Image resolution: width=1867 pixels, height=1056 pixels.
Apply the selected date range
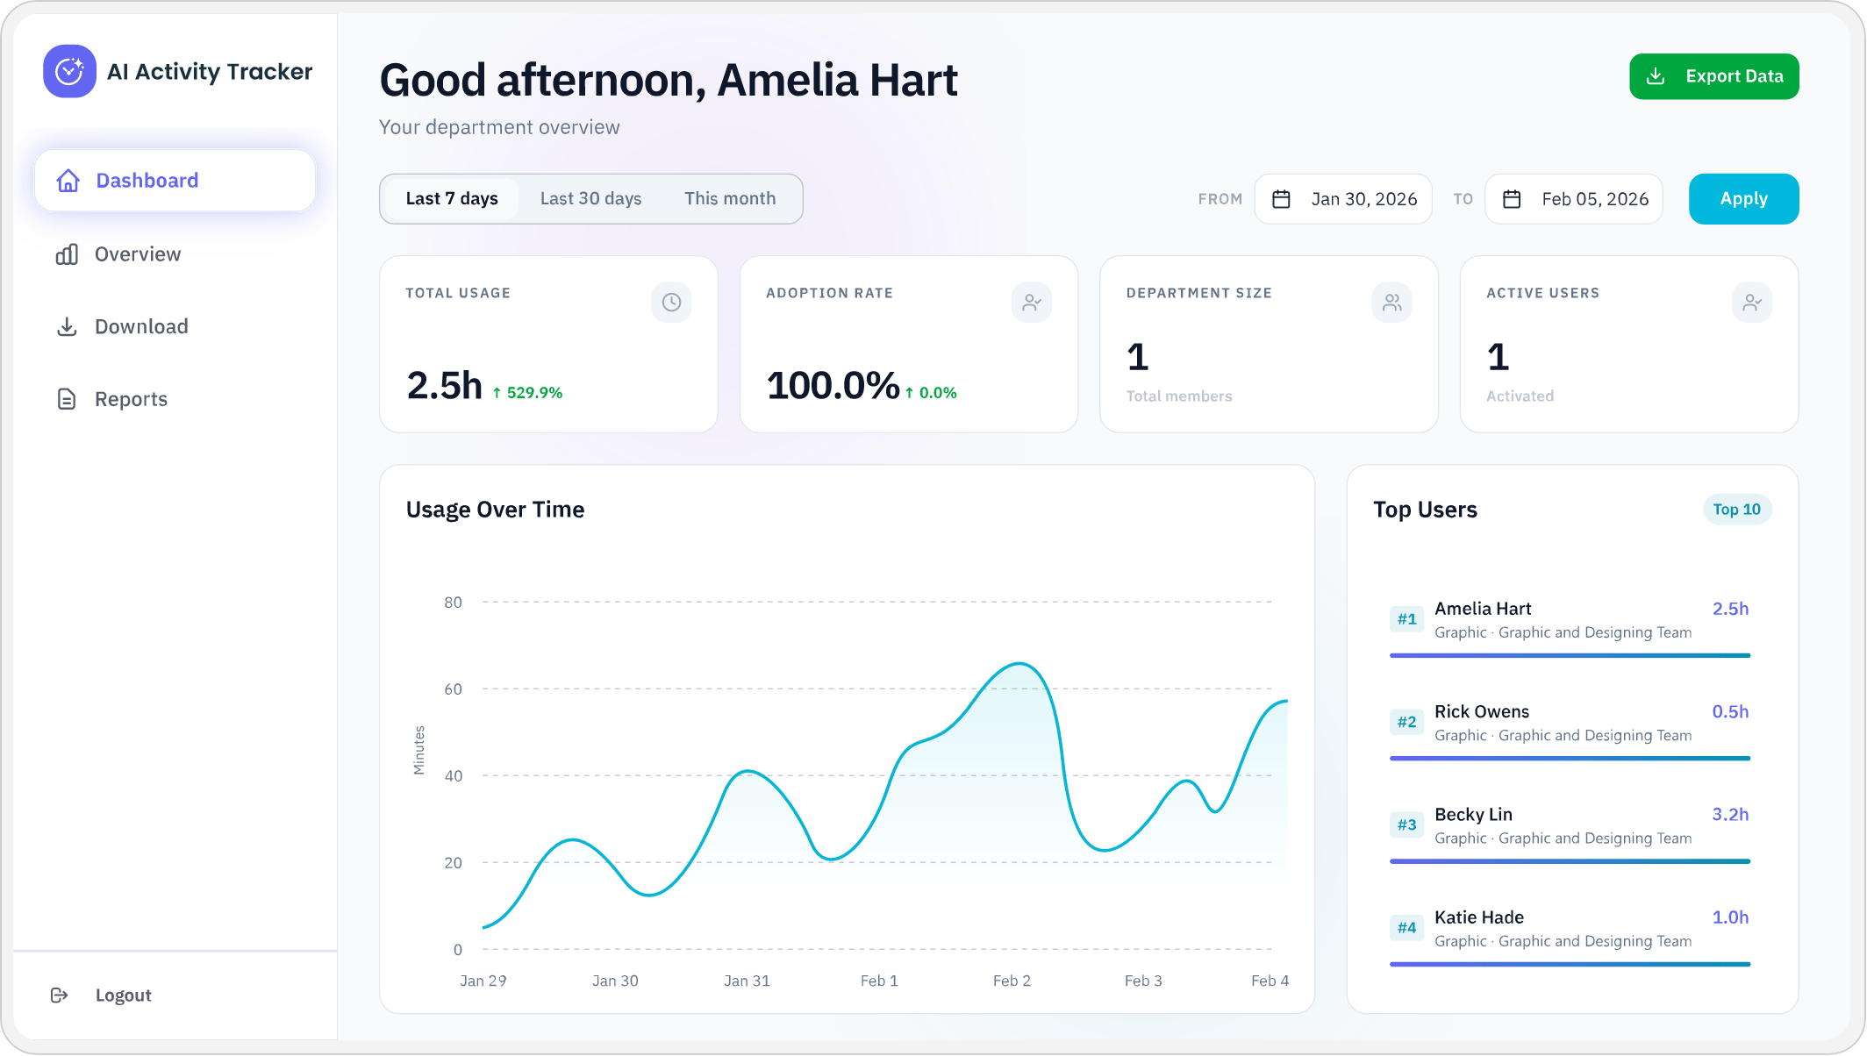click(1743, 198)
